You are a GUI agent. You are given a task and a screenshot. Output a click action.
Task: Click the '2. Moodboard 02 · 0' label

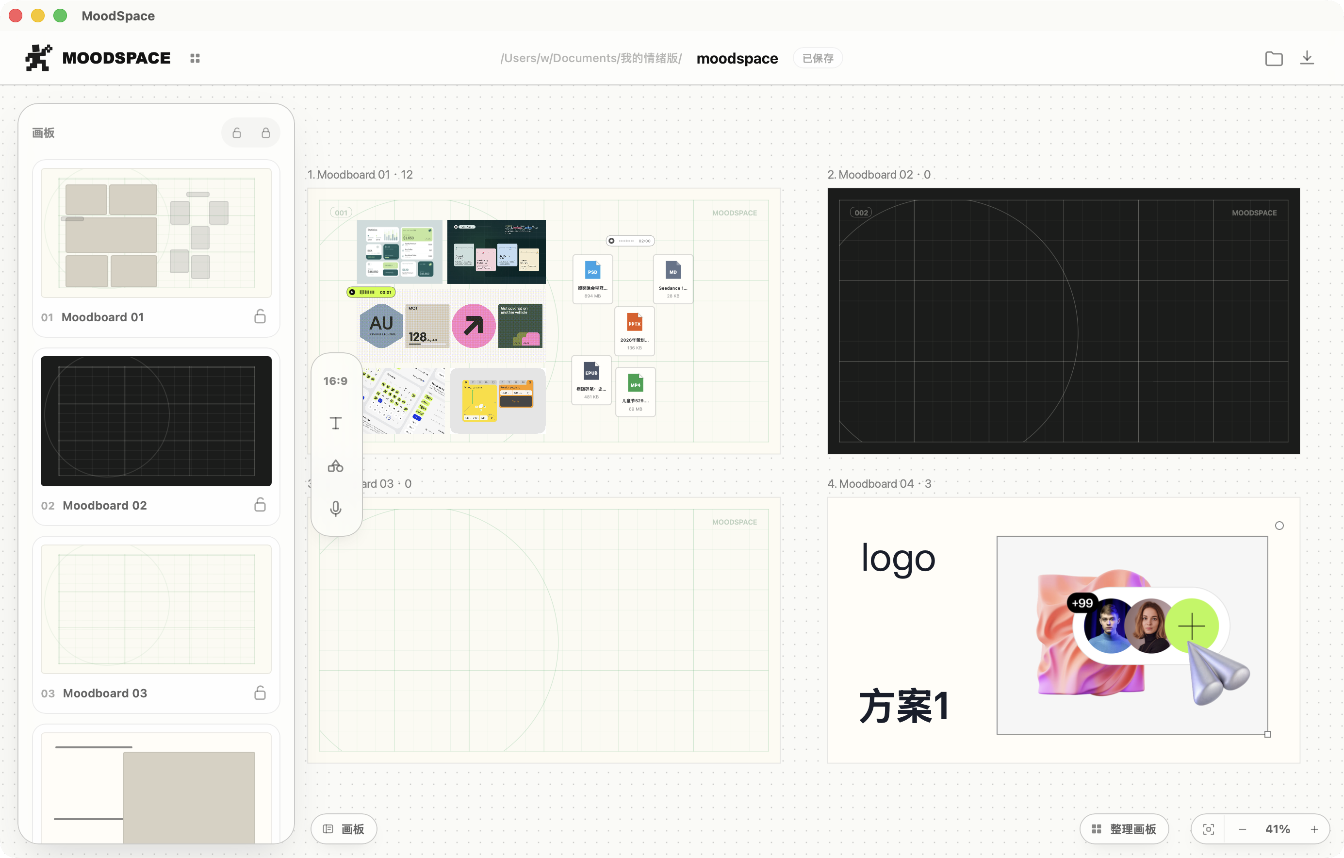(879, 174)
